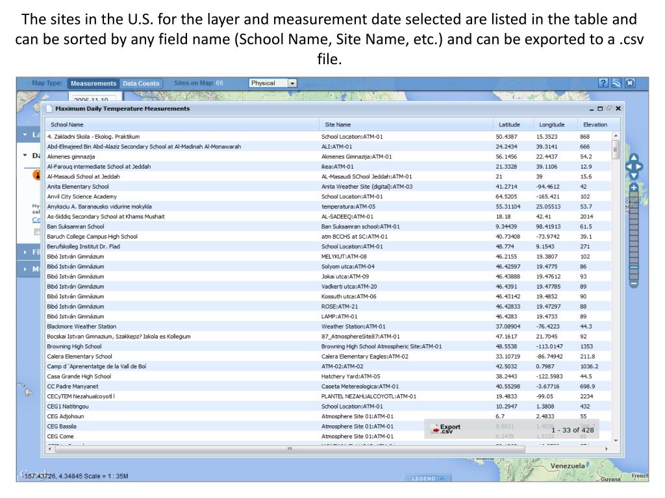
Task: Click the circled X icon in the map toolbar
Action: pos(630,83)
